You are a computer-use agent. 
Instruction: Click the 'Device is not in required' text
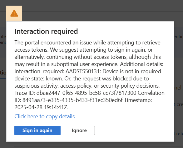coord(132,71)
